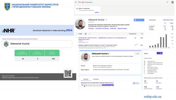Click the green ORCID icon
The image size is (176, 100).
point(94,67)
